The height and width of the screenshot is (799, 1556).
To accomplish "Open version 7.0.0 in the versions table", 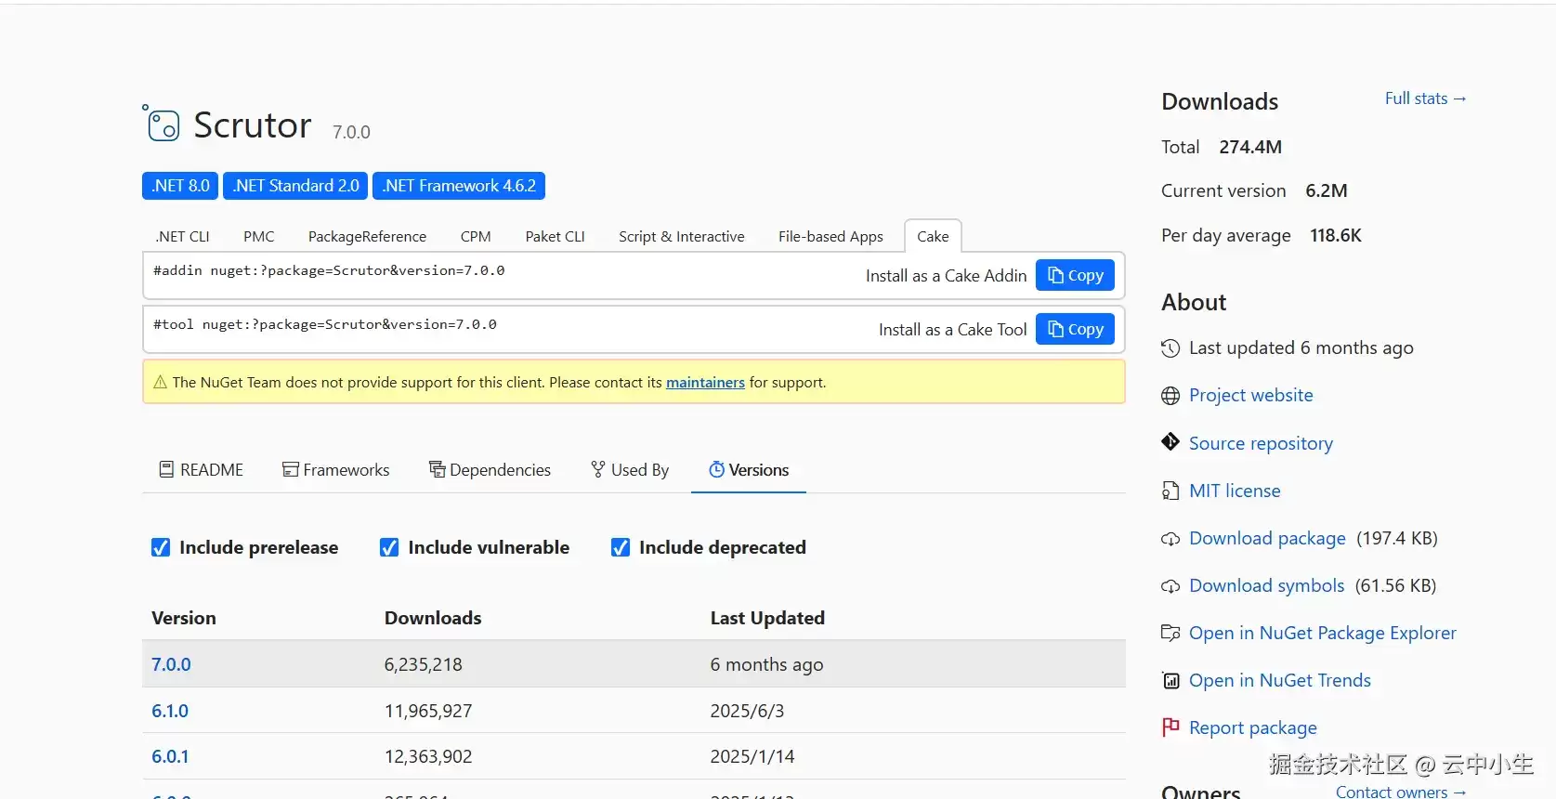I will tap(171, 664).
